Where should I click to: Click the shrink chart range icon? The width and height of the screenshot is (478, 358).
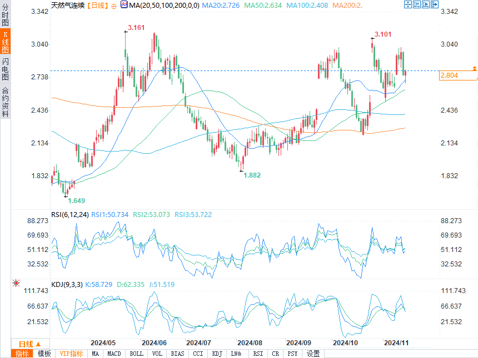pos(417,4)
